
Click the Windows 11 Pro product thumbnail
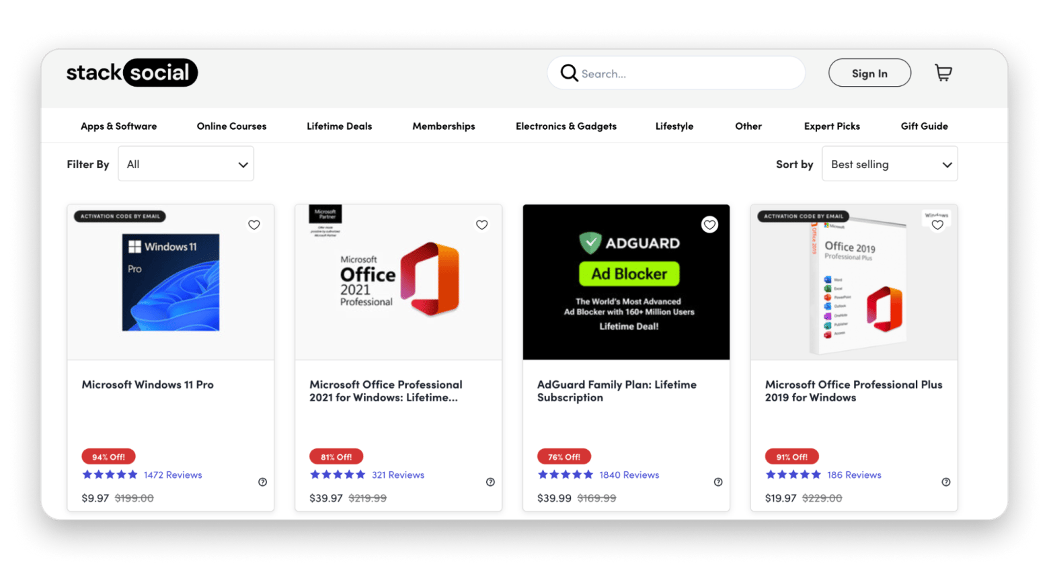(x=171, y=282)
